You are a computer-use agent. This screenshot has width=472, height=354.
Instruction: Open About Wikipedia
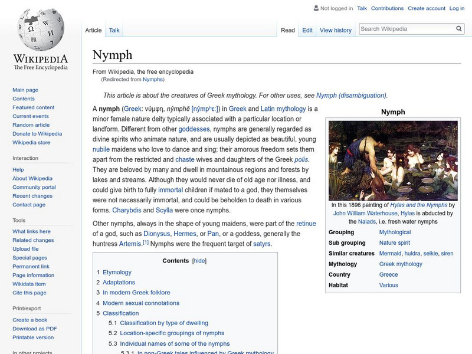click(32, 178)
